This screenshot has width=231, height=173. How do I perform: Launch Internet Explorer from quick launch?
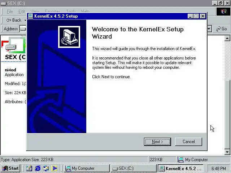(38, 168)
